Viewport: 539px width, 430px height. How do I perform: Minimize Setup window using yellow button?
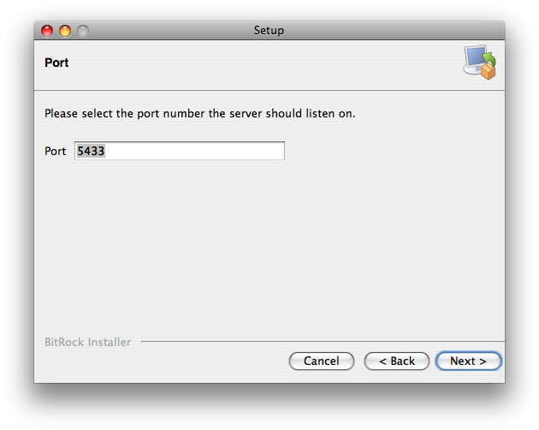(65, 31)
